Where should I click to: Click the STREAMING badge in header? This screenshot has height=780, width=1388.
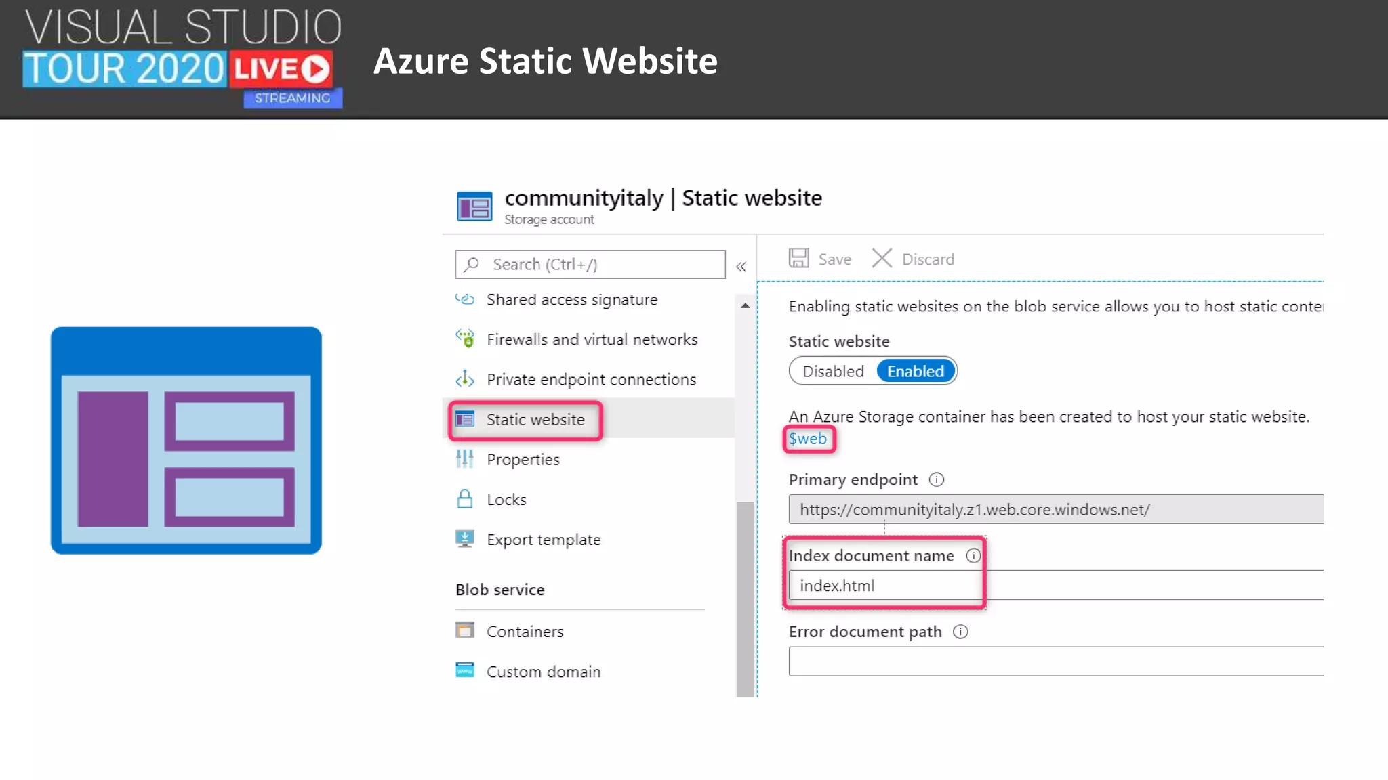point(293,97)
